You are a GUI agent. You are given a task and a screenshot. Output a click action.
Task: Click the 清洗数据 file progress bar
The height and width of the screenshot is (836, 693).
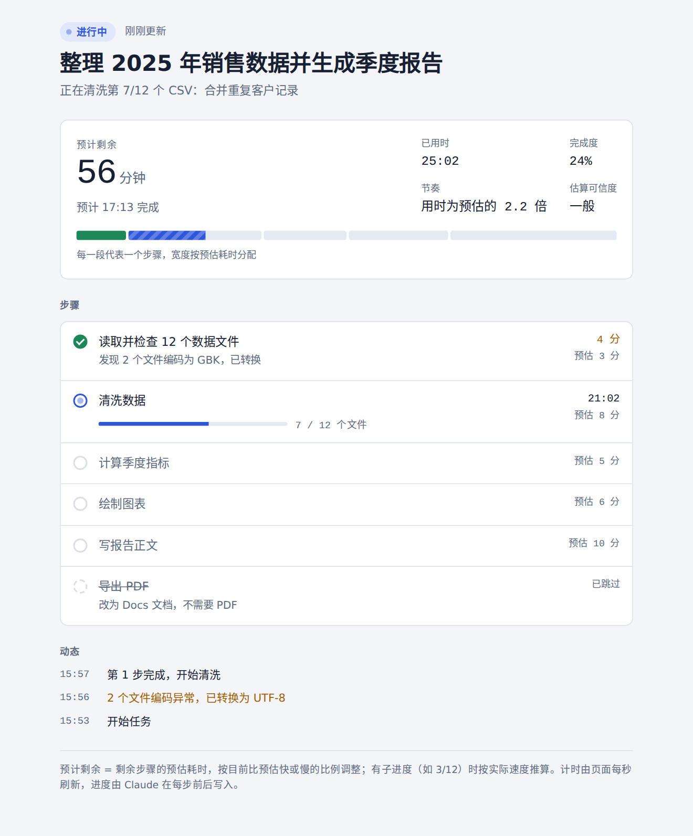(193, 424)
